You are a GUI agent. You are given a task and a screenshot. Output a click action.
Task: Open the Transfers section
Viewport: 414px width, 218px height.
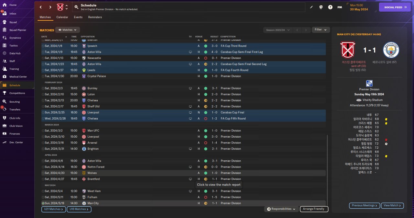[x=15, y=109]
